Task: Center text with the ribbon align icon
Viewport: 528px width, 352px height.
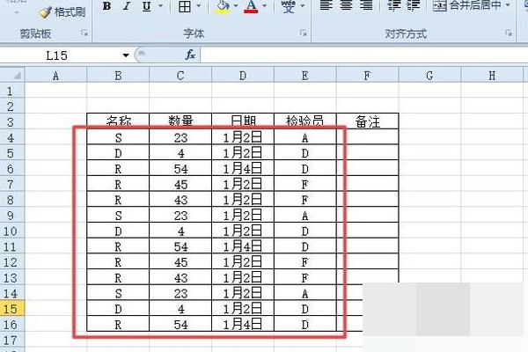Action: pos(347,5)
